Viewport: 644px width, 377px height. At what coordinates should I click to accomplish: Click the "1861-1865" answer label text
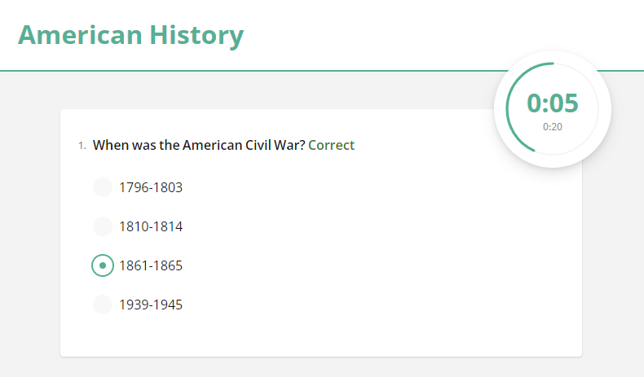click(x=151, y=265)
